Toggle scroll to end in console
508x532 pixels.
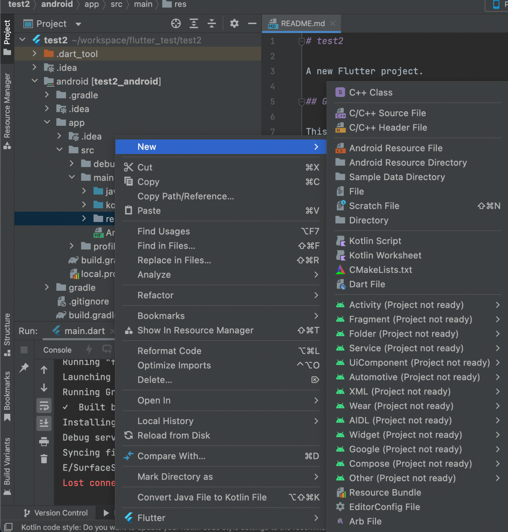[44, 423]
